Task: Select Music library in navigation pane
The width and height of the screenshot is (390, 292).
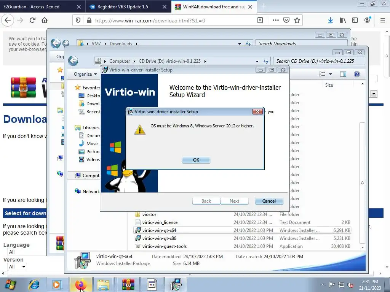Action: (x=92, y=143)
